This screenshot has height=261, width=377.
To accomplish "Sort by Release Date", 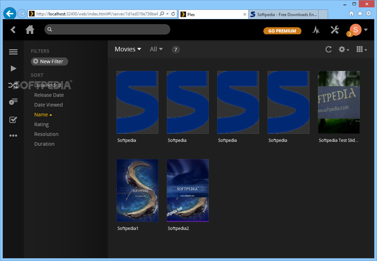I will coord(49,95).
